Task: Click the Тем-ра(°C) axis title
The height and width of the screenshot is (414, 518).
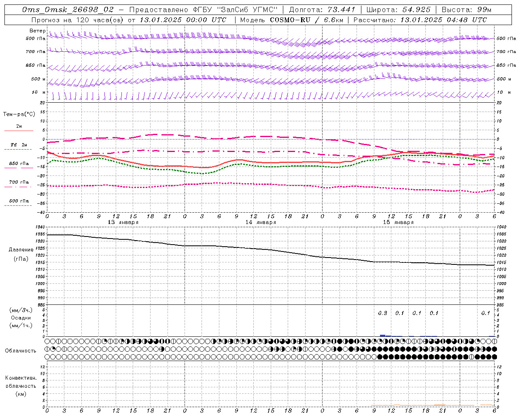Action: [x=19, y=114]
